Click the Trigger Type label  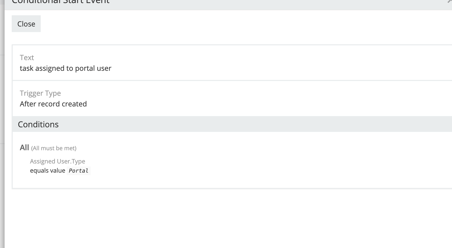pos(40,93)
